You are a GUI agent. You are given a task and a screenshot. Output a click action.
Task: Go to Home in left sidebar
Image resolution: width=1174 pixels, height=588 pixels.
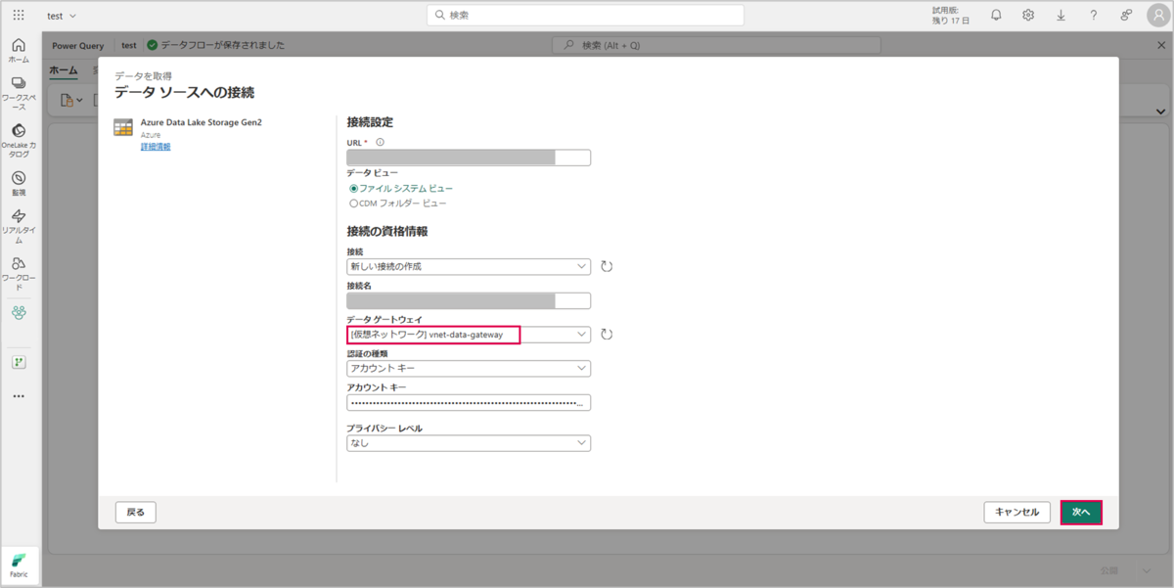pos(19,51)
